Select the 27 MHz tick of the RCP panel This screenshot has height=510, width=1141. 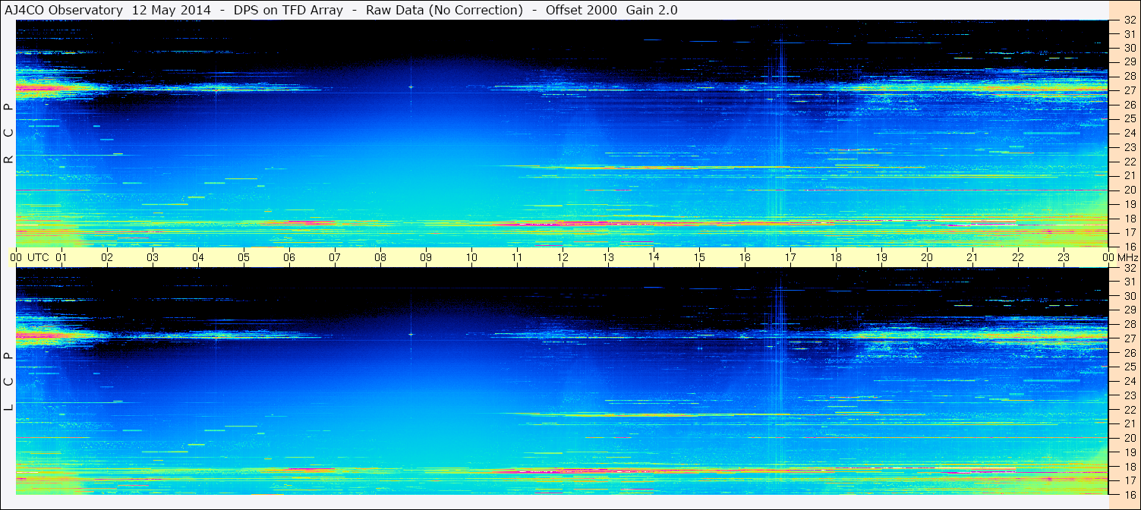1129,90
